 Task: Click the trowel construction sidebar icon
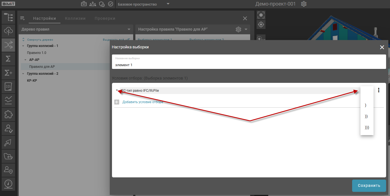click(8, 142)
